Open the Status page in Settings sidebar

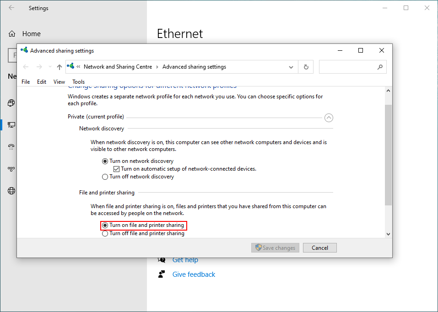point(11,103)
